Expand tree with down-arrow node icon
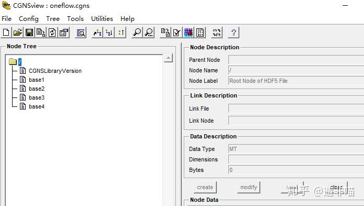Screen dimensions: 364x206 109,32
